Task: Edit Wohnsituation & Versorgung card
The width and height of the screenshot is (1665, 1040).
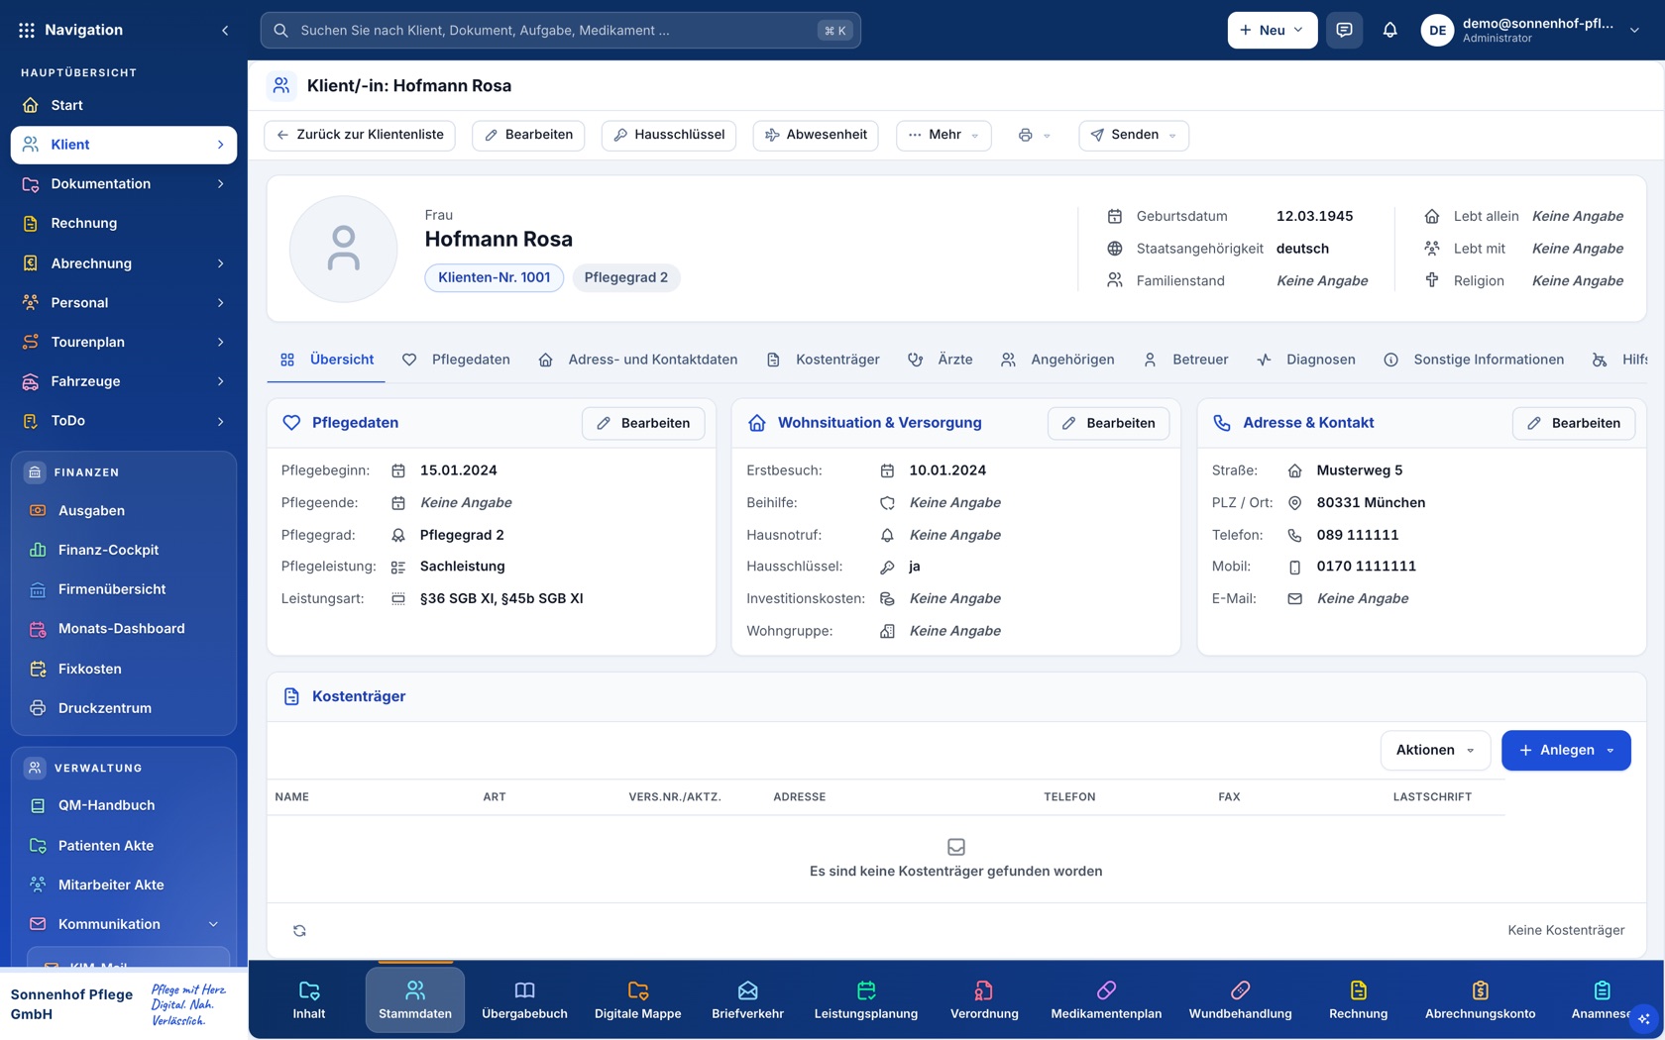Action: [1108, 423]
